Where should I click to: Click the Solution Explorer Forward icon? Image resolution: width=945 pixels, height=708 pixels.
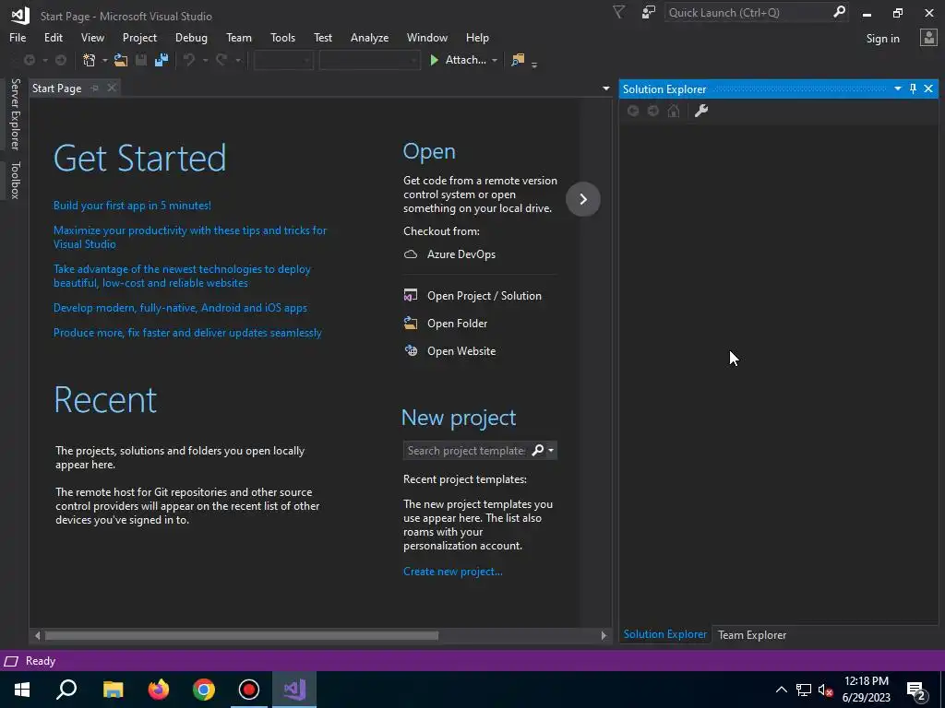[x=653, y=111]
